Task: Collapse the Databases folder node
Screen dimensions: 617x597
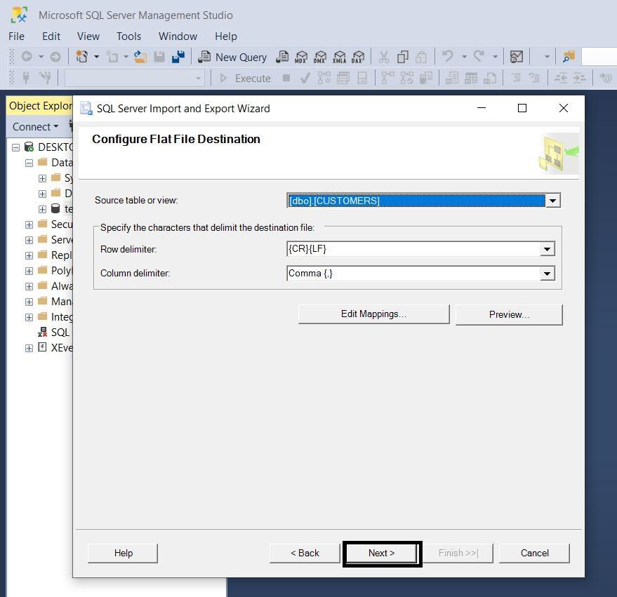Action: tap(29, 163)
